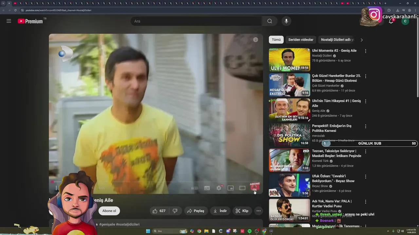Open menu for Perspektif Erdoğan video

coord(366,126)
